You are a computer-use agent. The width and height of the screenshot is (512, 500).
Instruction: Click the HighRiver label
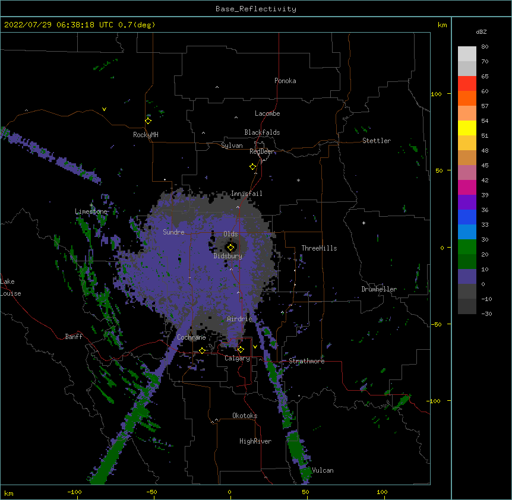pos(255,441)
